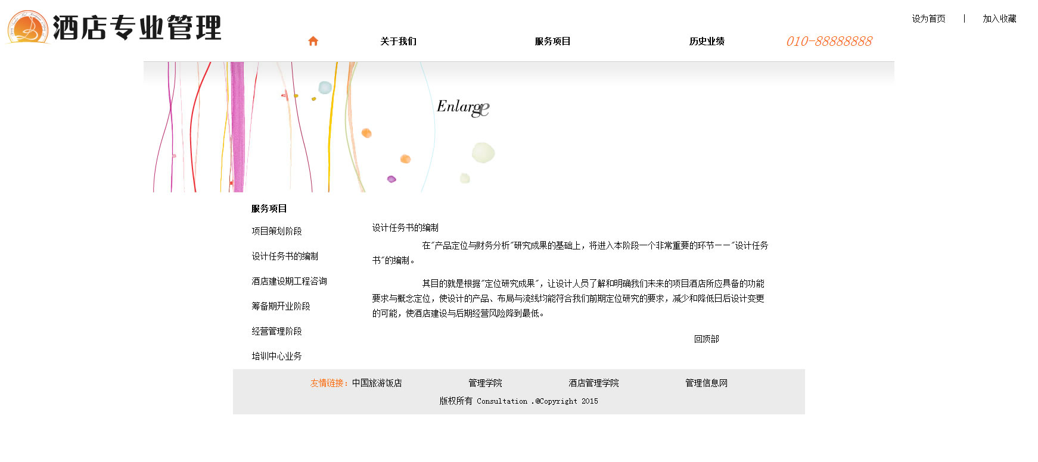Select 项目策划阶段 in sidebar
This screenshot has width=1038, height=462.
click(x=276, y=231)
